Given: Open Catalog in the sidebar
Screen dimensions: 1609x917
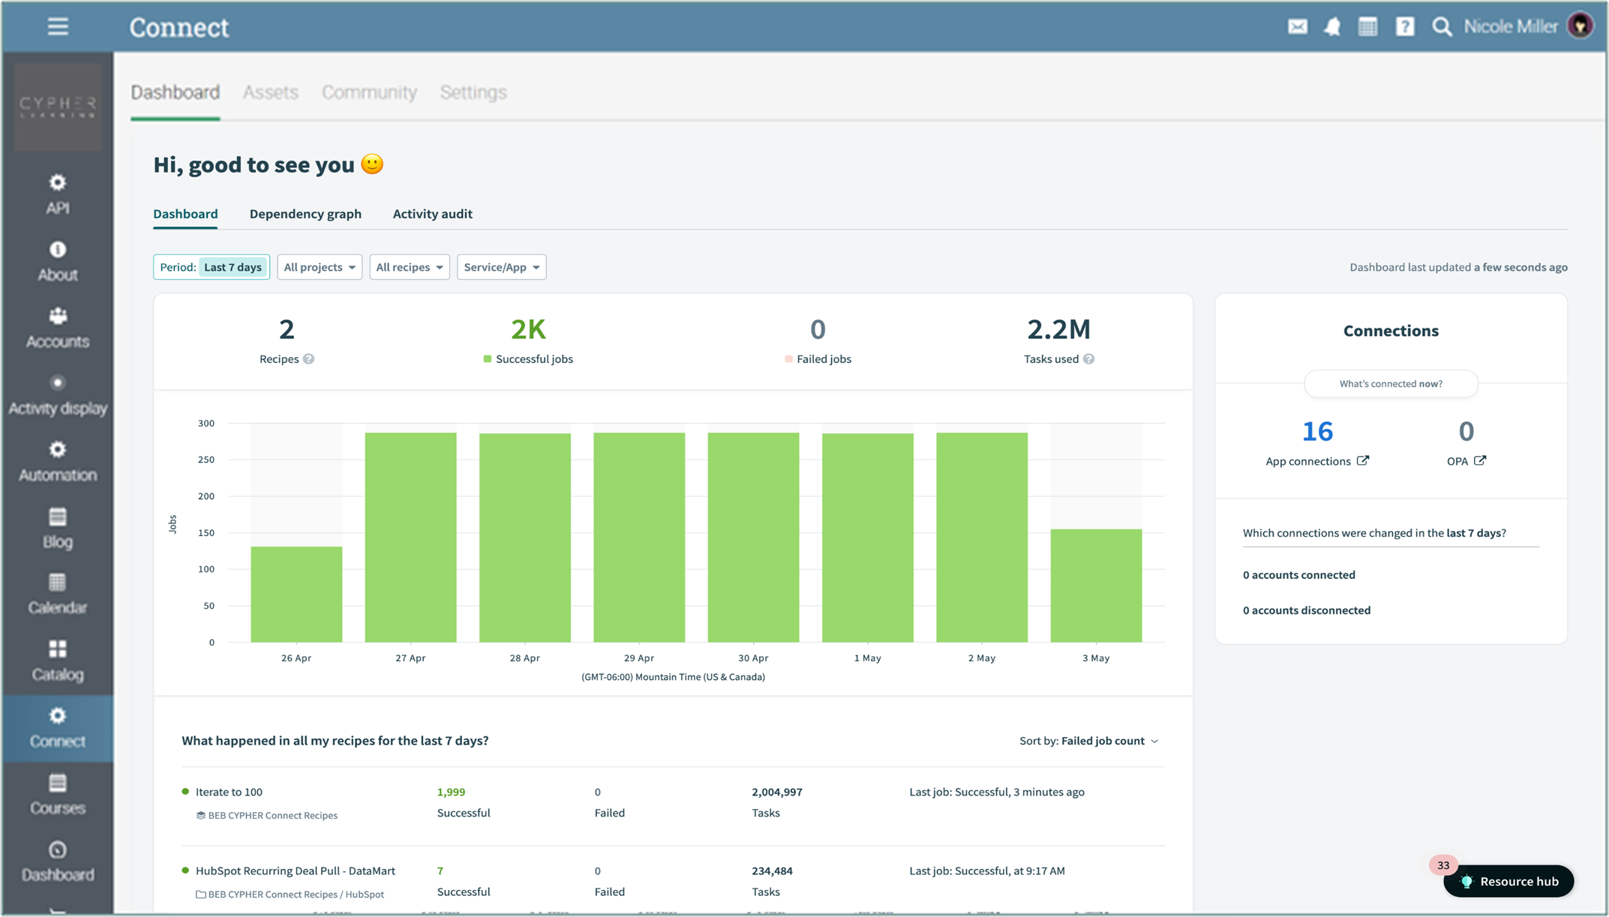Looking at the screenshot, I should pyautogui.click(x=58, y=661).
